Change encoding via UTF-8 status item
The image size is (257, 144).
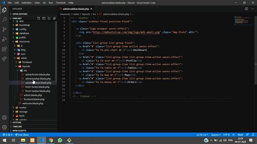[x=226, y=135]
